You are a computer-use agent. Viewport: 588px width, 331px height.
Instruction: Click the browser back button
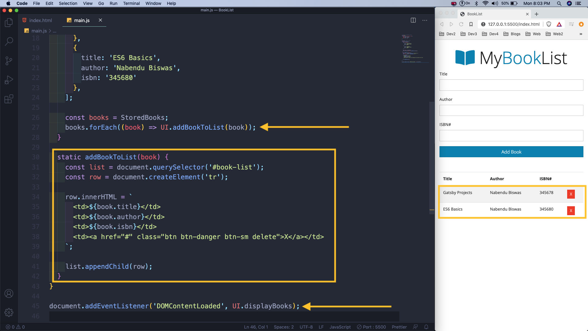(x=442, y=24)
